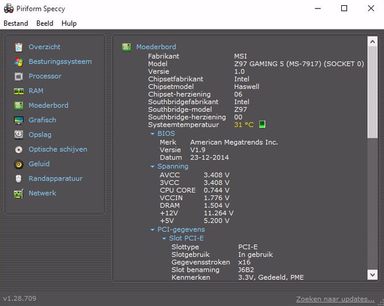Click the CPU CORE 0.744 V value
The height and width of the screenshot is (306, 384).
tap(216, 190)
